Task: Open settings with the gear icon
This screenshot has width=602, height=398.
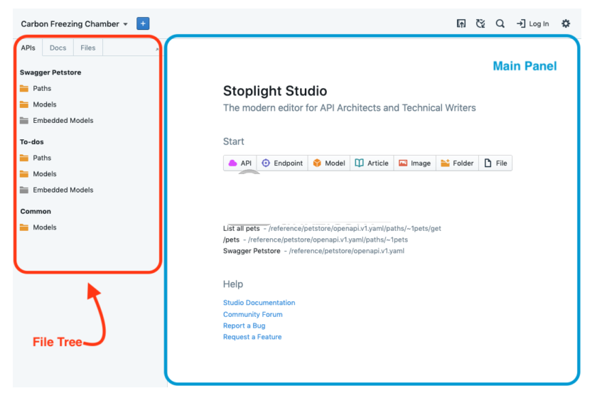Action: tap(566, 23)
